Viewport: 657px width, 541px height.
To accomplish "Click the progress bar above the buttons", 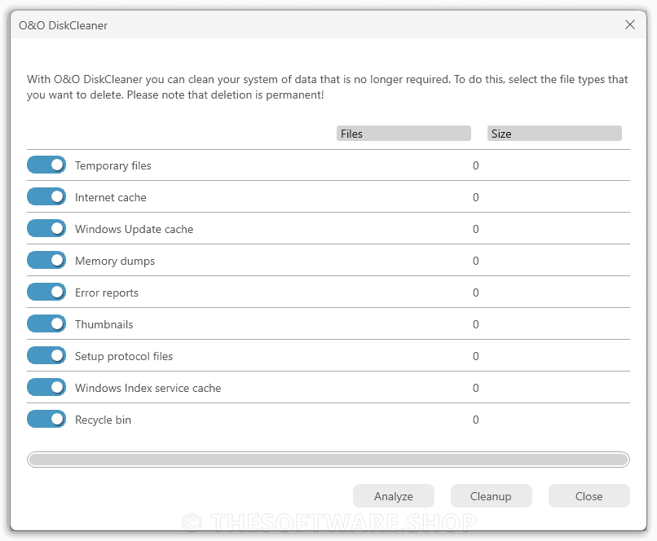I will click(x=328, y=460).
